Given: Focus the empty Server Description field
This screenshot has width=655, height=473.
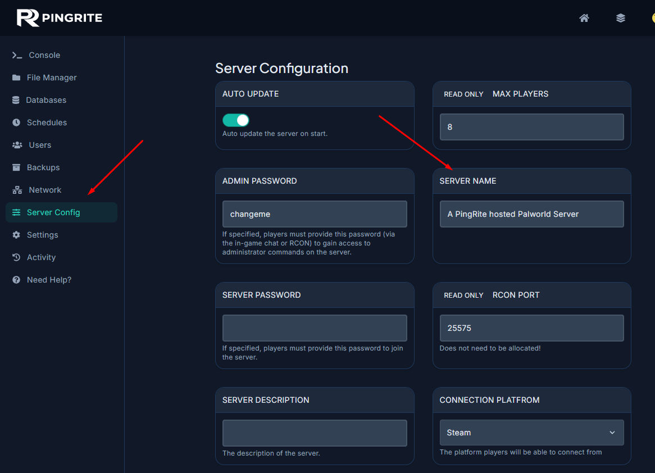Looking at the screenshot, I should [x=315, y=433].
